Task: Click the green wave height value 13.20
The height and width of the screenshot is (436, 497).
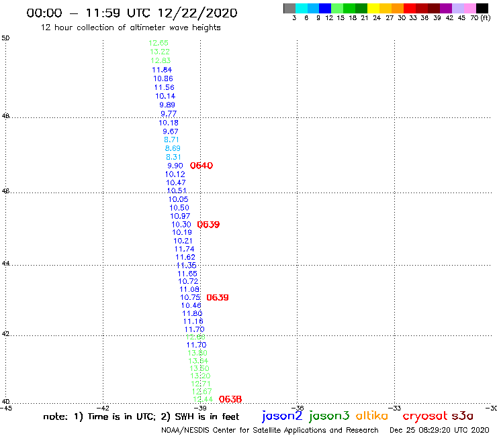Action: click(x=200, y=376)
